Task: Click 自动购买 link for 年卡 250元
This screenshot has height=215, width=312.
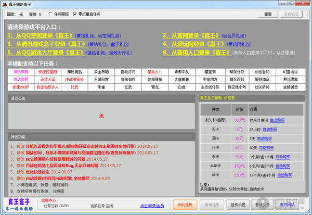Action: [x=284, y=175]
